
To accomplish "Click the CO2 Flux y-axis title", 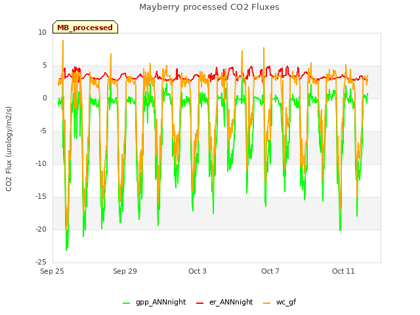I will click(x=9, y=149).
